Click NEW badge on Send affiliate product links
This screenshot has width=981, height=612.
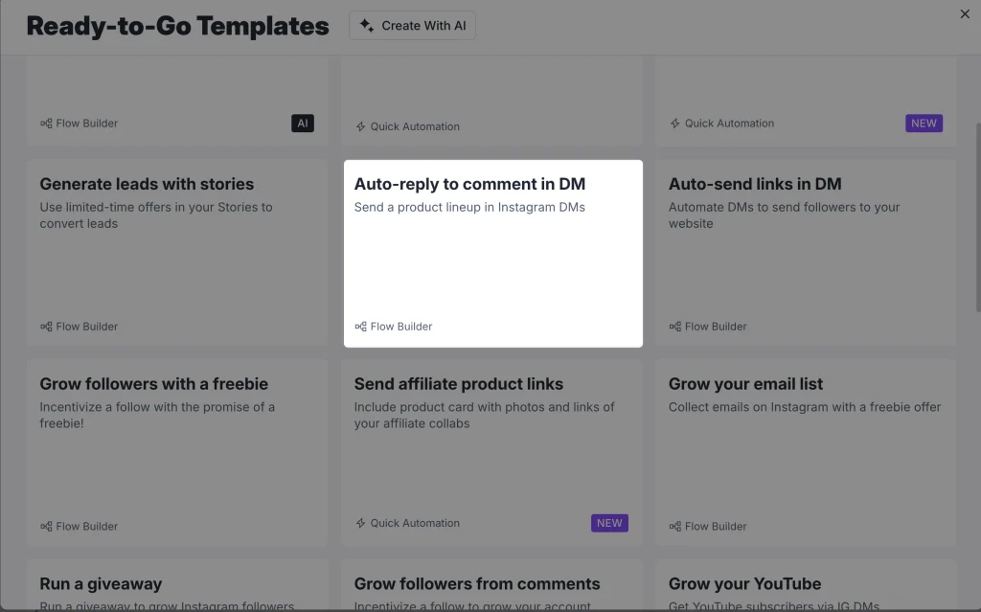609,523
